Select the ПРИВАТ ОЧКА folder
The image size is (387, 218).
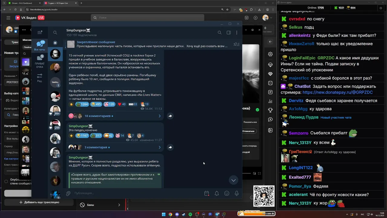click(40, 61)
